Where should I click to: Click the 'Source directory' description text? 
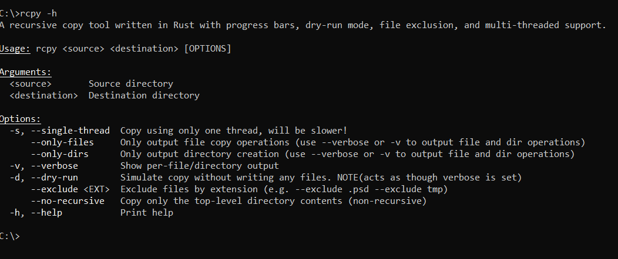130,84
